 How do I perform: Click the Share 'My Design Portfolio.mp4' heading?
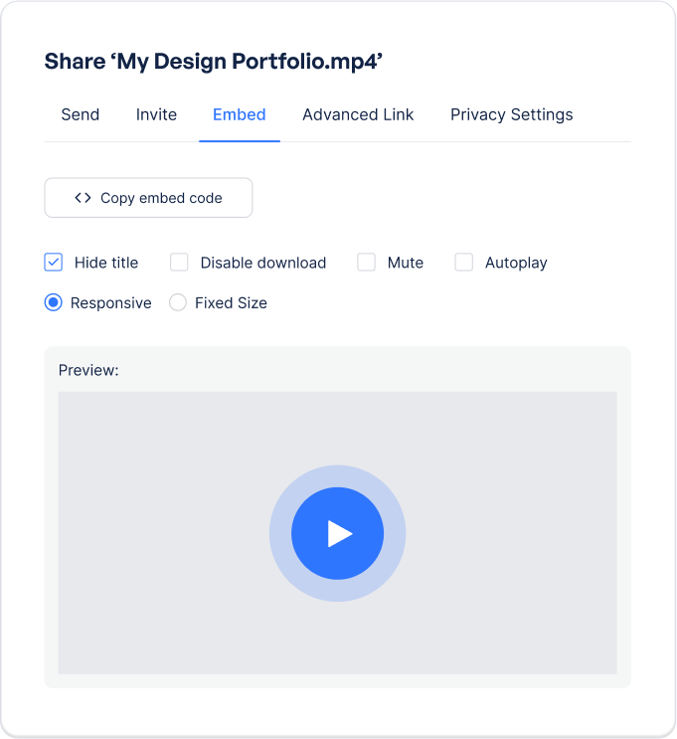214,62
